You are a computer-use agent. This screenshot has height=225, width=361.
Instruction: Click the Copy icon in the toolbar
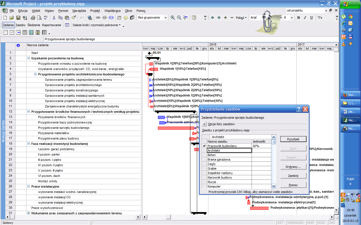pyautogui.click(x=61, y=18)
